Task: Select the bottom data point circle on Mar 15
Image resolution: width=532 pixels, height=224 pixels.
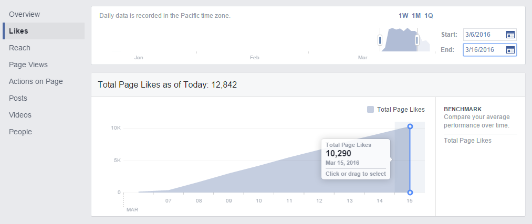Action: 410,193
